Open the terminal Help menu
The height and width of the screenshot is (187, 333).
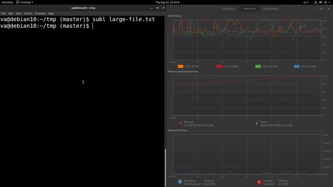tap(51, 14)
